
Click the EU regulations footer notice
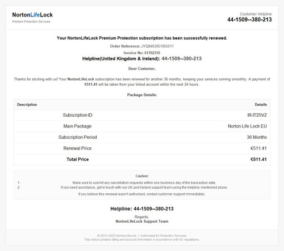[141, 240]
